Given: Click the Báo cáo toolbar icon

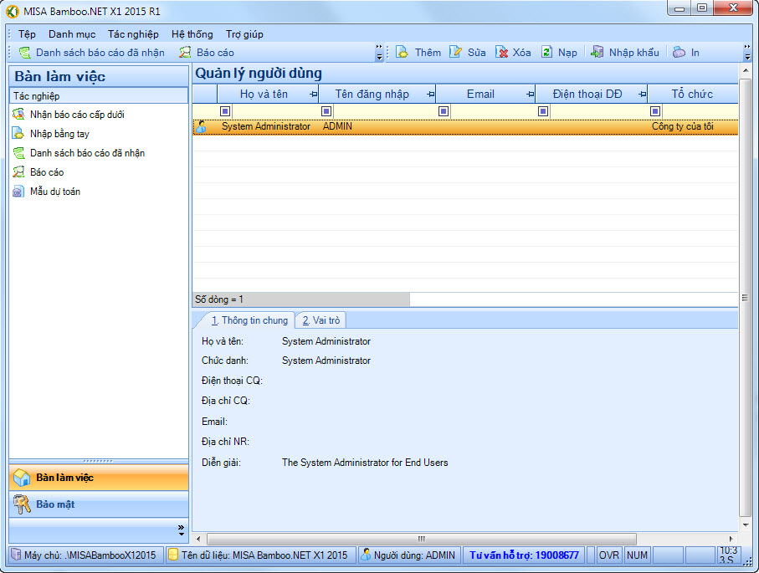Looking at the screenshot, I should click(x=185, y=52).
